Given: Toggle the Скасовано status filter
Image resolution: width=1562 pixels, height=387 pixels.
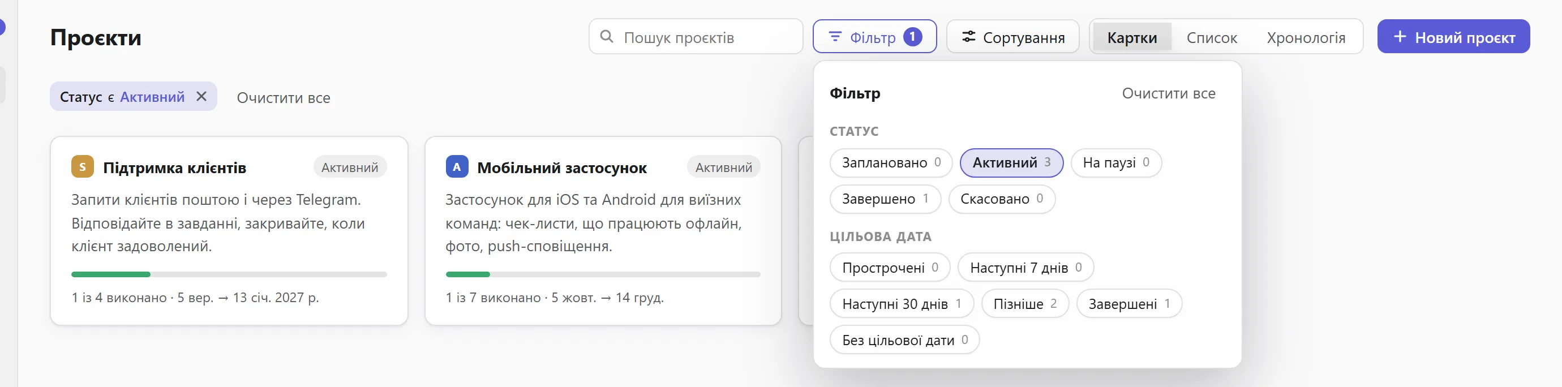Looking at the screenshot, I should tap(1002, 199).
